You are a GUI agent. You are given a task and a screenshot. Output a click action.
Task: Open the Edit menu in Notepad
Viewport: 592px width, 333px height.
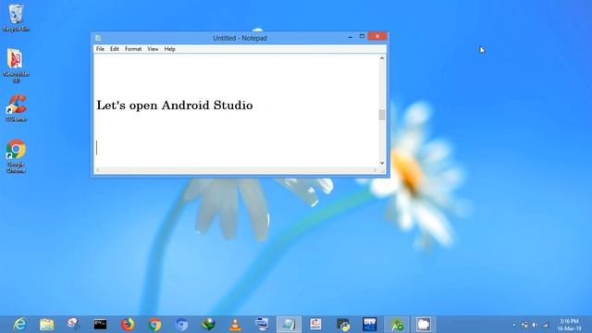click(x=115, y=49)
